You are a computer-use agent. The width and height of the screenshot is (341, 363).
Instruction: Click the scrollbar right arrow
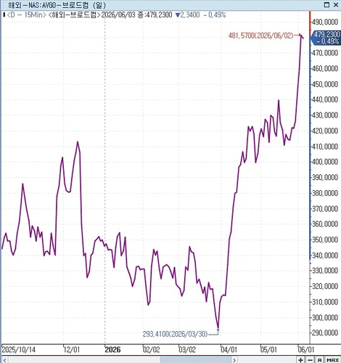point(234,360)
